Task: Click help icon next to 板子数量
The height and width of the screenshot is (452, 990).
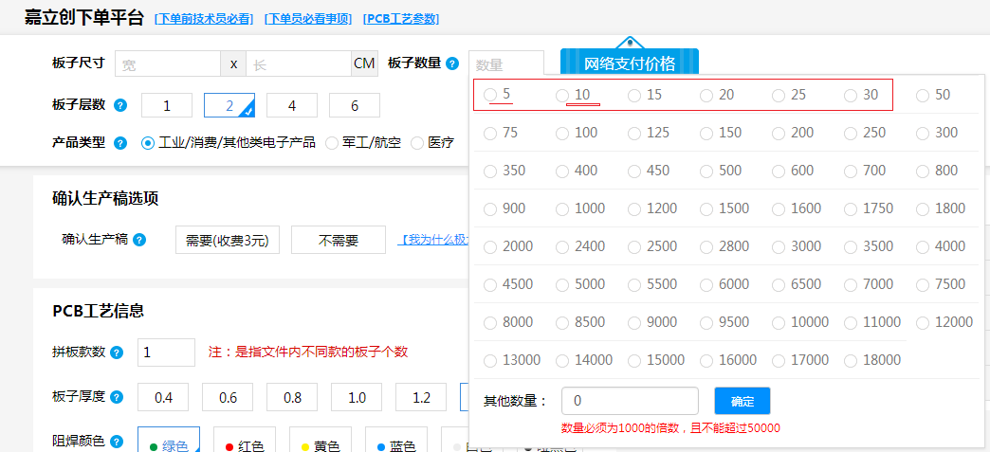Action: [x=452, y=63]
